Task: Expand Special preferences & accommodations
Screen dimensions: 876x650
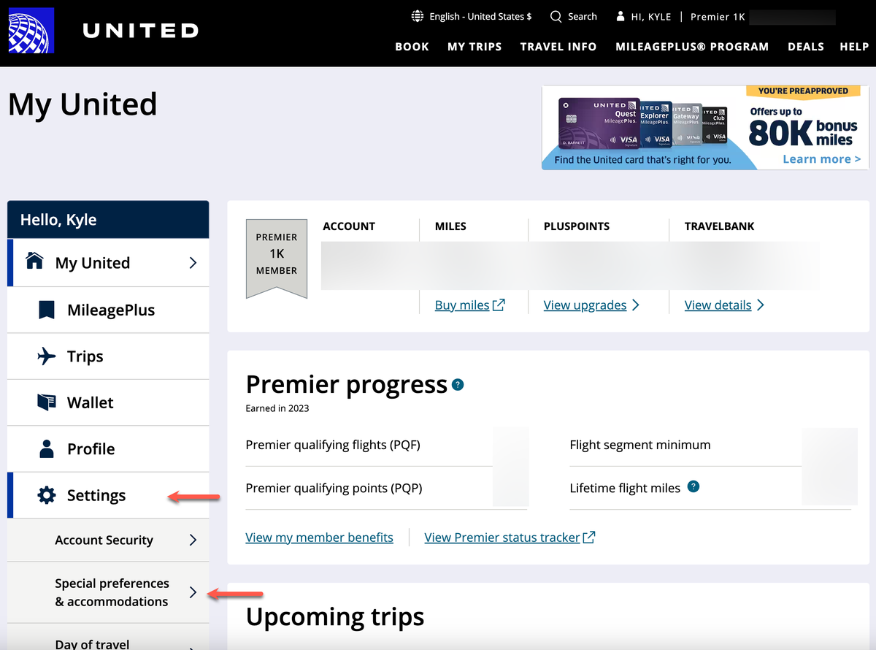Action: tap(111, 592)
